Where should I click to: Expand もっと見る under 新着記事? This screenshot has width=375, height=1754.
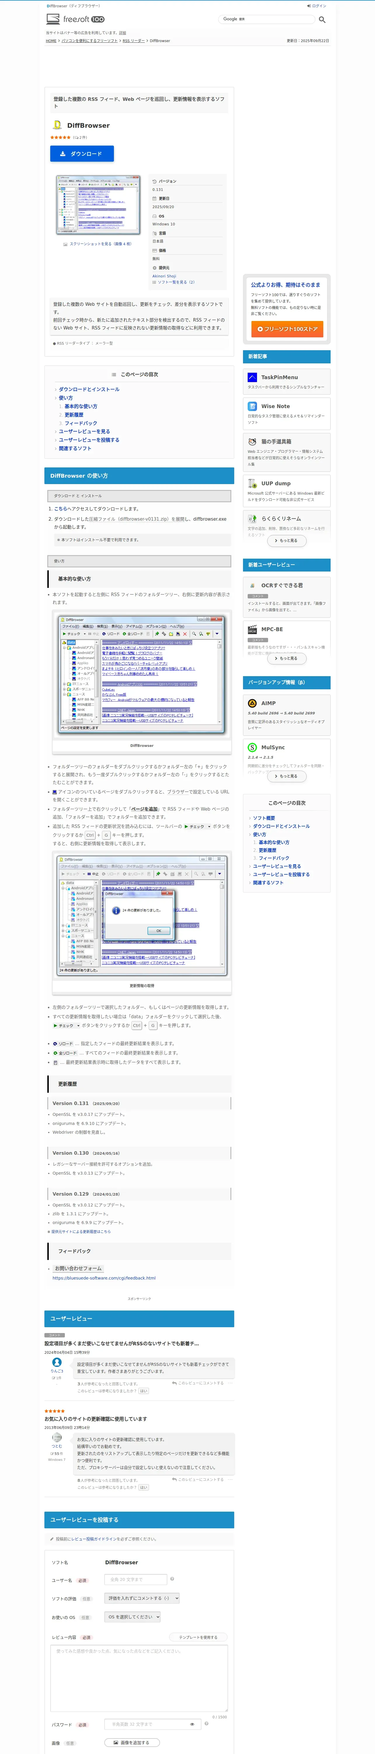tap(287, 541)
